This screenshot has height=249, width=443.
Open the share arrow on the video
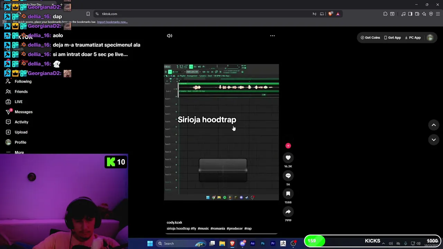click(x=288, y=212)
